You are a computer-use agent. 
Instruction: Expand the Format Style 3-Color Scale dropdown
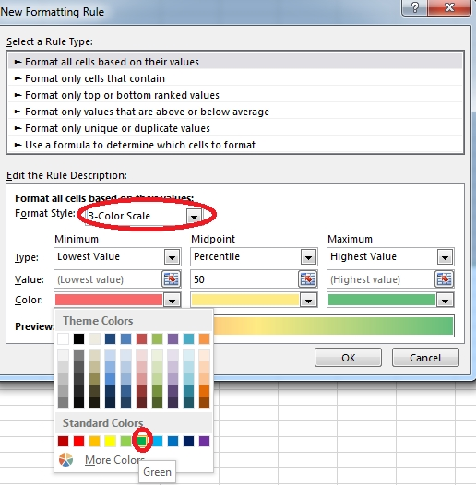coord(194,216)
